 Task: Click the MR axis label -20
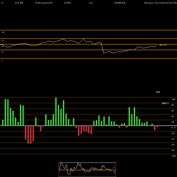click(x=173, y=133)
